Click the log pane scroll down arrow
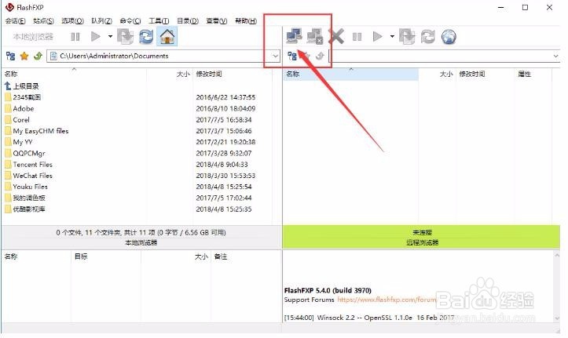 pos(556,318)
